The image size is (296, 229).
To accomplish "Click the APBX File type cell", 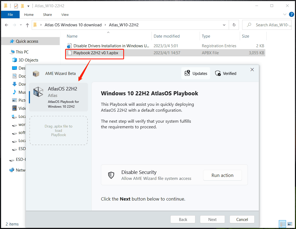I will (x=210, y=53).
